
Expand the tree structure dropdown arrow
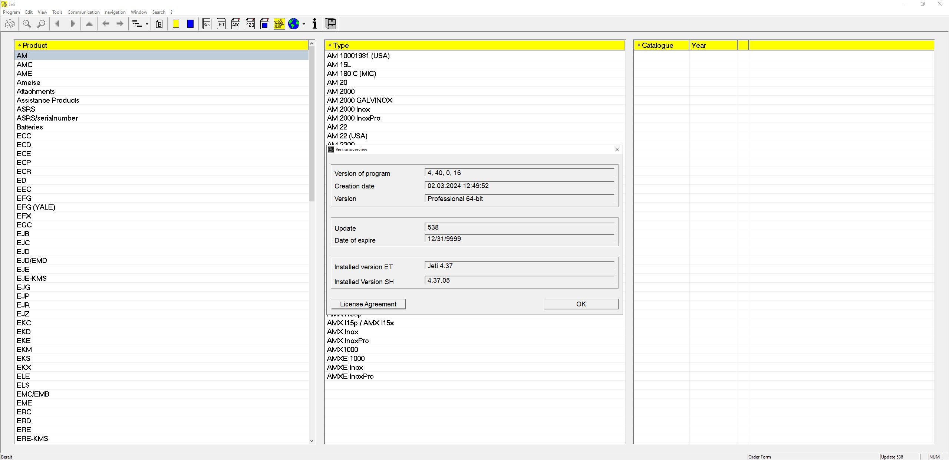pos(147,24)
